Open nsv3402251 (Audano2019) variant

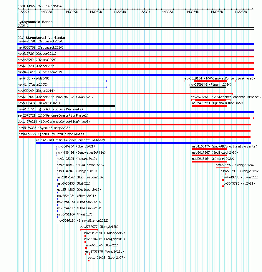tap(77, 159)
